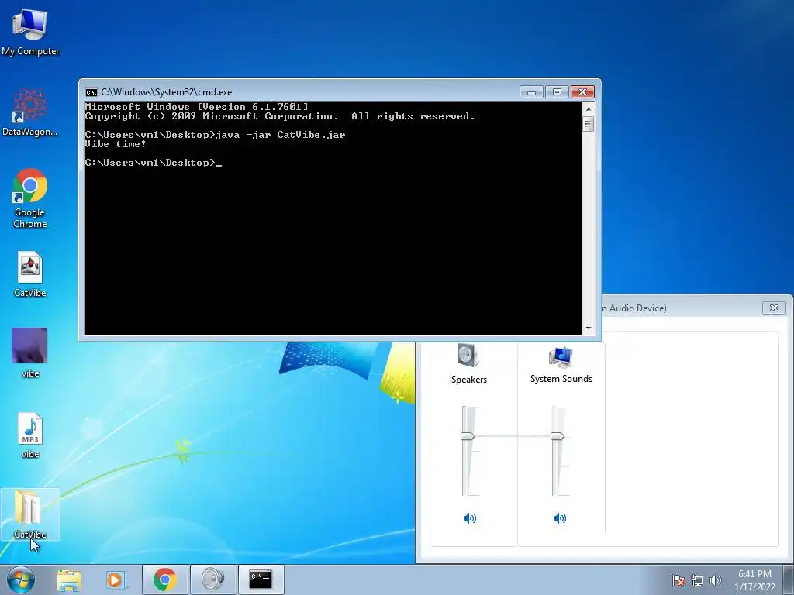Click the System Sounds volume slider handle

coord(557,436)
